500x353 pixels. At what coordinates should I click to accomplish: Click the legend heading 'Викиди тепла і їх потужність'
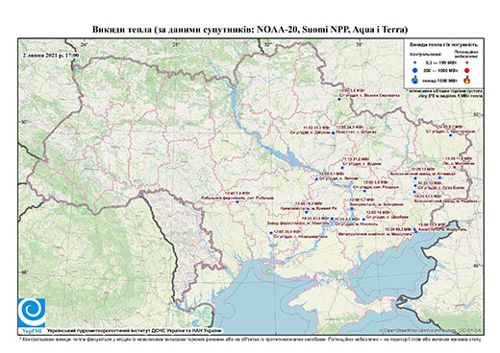point(443,45)
